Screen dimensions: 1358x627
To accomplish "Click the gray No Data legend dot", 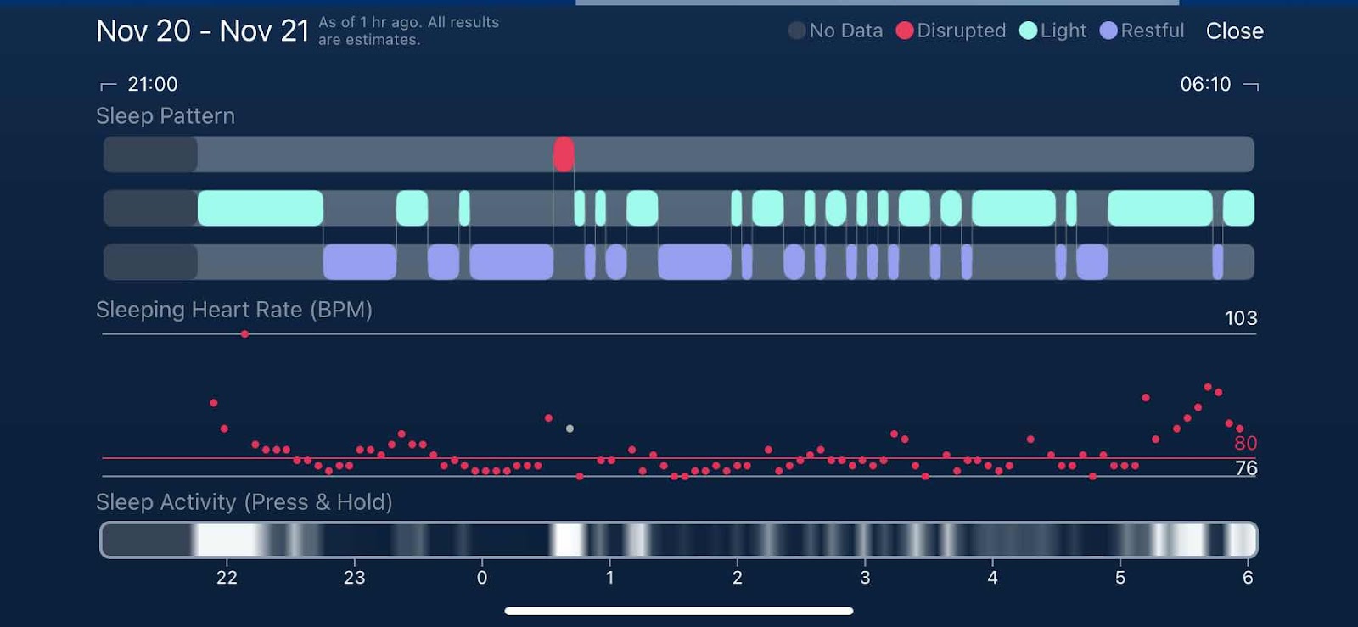I will pyautogui.click(x=797, y=31).
